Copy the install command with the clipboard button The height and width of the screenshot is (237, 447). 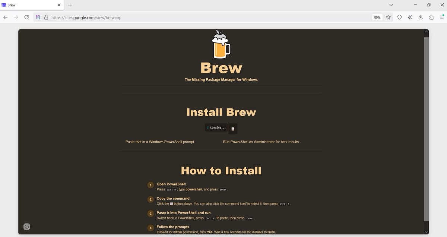(x=233, y=129)
